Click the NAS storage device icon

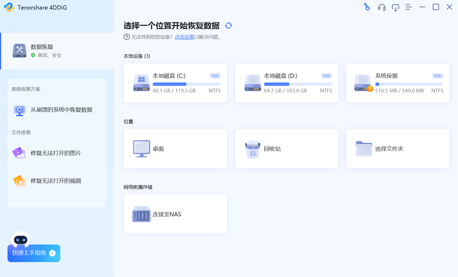point(141,214)
